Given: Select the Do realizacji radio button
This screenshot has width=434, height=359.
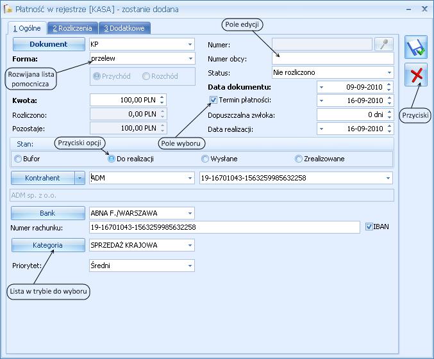Looking at the screenshot, I should (112, 159).
